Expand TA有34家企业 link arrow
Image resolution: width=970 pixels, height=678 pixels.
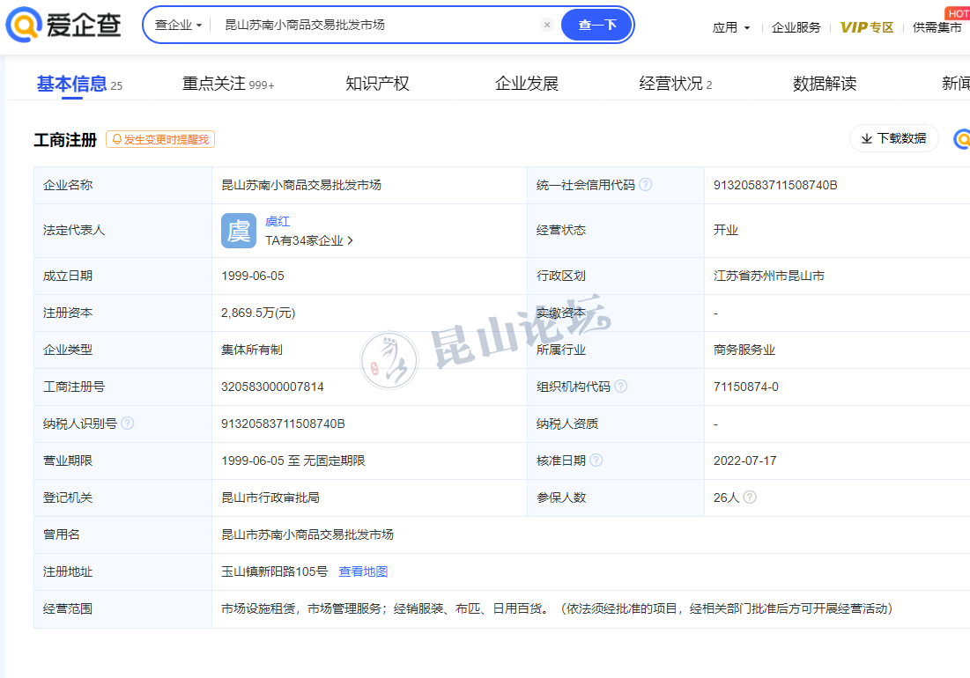click(350, 240)
